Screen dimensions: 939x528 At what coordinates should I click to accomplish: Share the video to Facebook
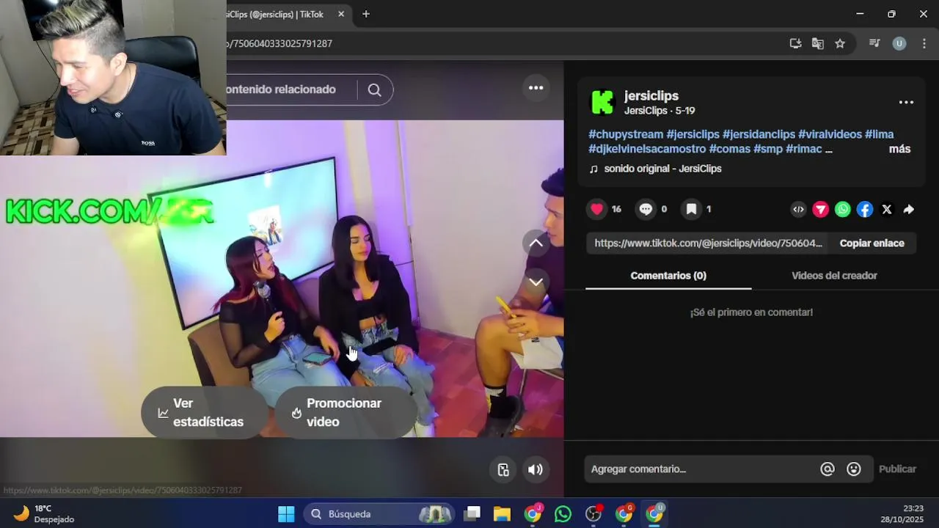865,210
